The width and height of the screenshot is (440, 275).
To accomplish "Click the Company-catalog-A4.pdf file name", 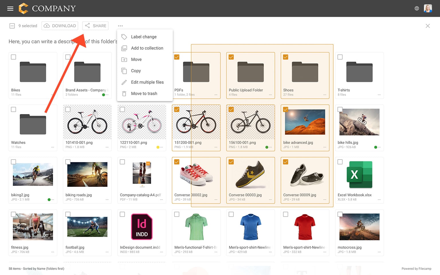I will 140,195.
